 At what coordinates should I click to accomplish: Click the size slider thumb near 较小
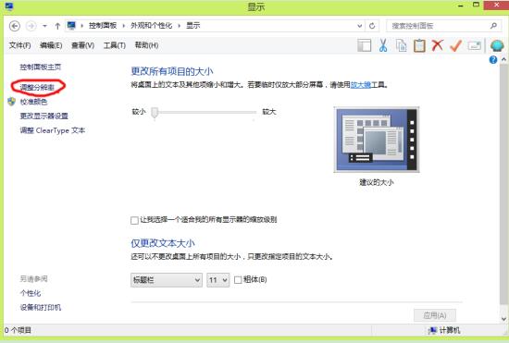pyautogui.click(x=155, y=113)
